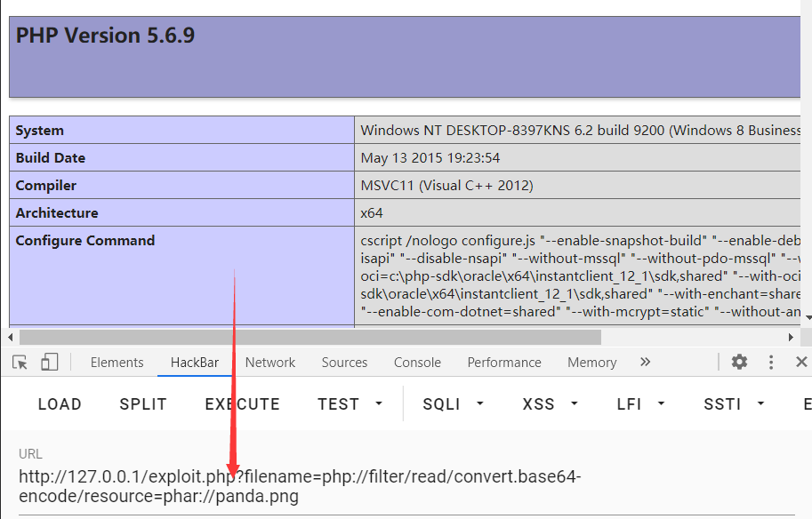Open the Performance tab
This screenshot has width=812, height=519.
[x=504, y=363]
